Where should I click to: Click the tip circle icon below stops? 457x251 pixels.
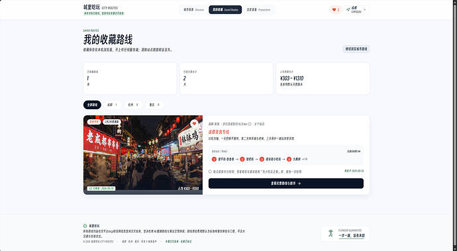210,172
